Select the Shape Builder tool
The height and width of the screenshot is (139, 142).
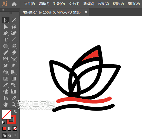pyautogui.click(x=6, y=72)
